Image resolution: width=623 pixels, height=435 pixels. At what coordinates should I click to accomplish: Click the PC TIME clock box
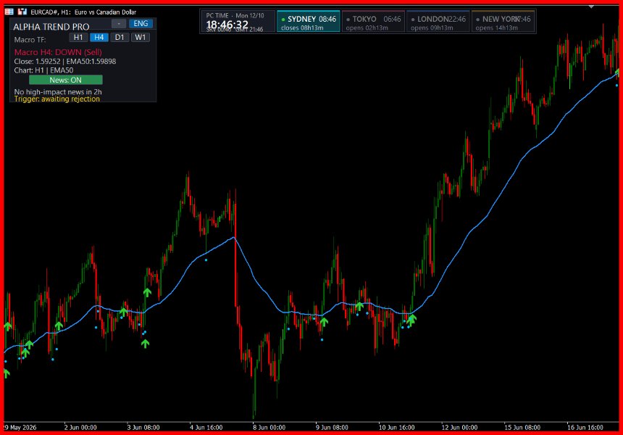coord(237,22)
